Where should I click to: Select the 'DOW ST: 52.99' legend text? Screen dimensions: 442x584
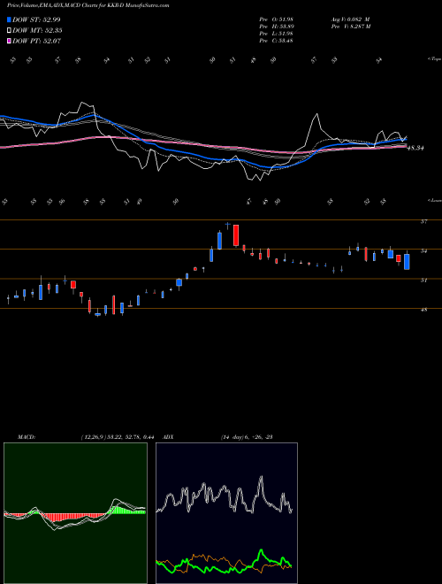click(x=36, y=19)
